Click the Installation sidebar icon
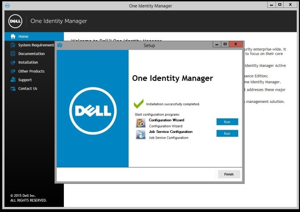300x212 pixels. (x=13, y=62)
